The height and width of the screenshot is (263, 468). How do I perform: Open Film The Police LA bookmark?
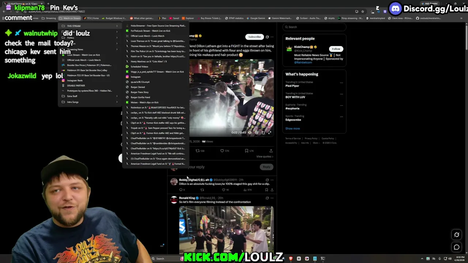click(155, 51)
